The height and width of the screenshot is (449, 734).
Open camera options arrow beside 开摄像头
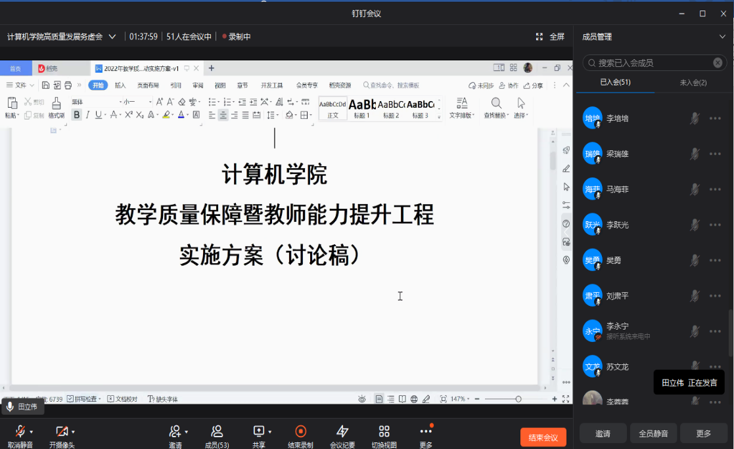pos(74,432)
